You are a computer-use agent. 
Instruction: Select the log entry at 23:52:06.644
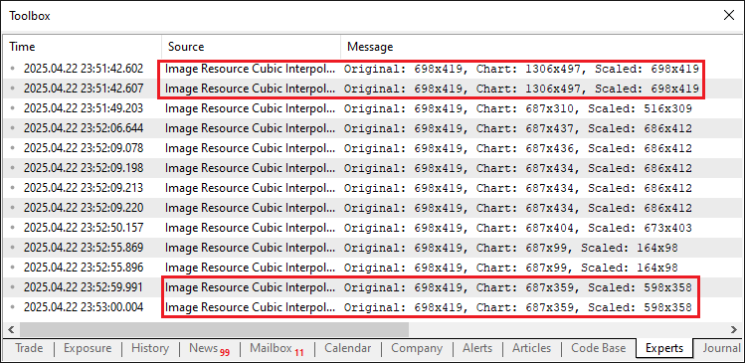(x=372, y=128)
